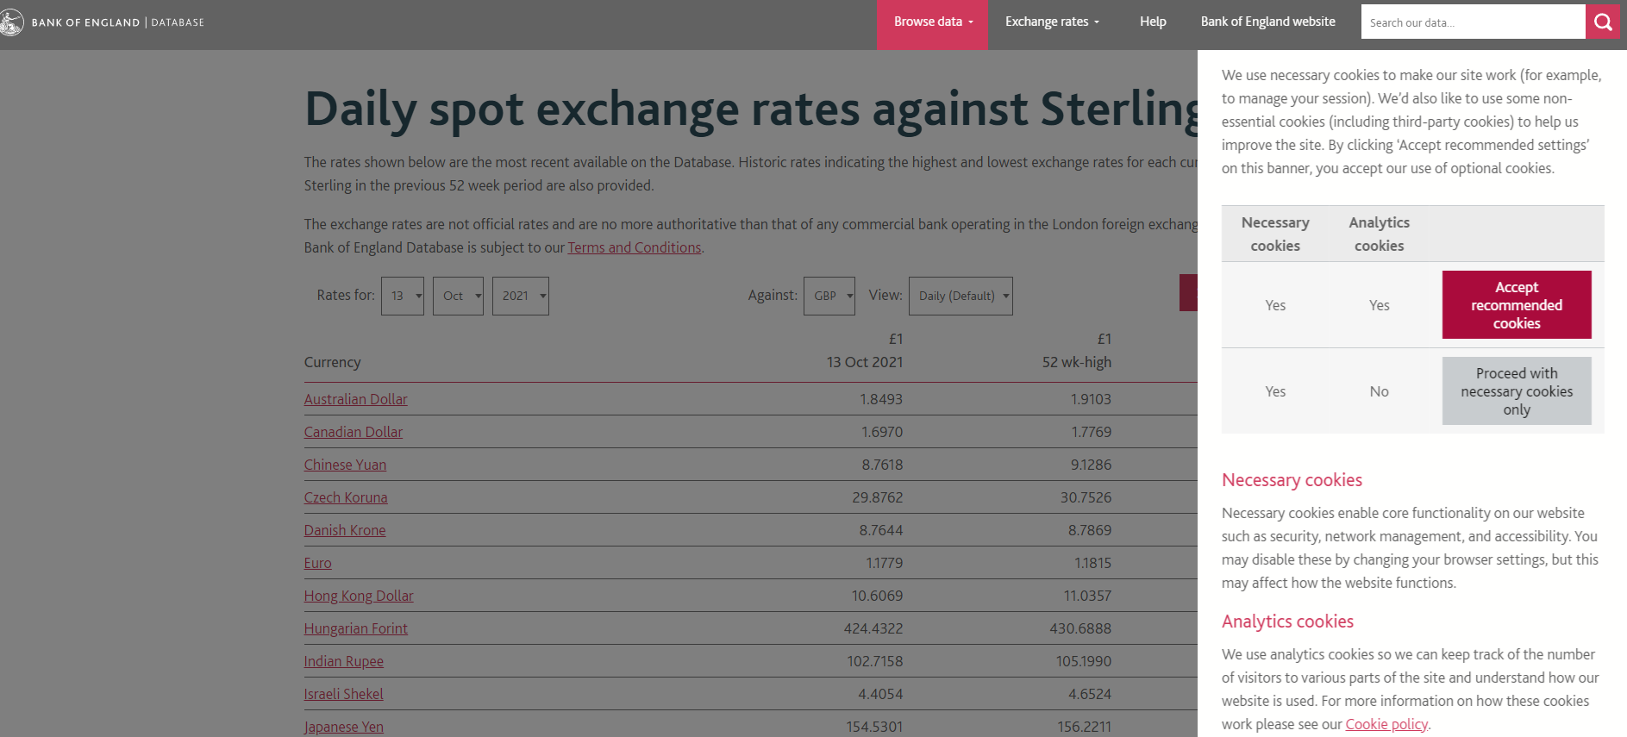Click the Currency column header
This screenshot has width=1627, height=737.
pyautogui.click(x=332, y=362)
